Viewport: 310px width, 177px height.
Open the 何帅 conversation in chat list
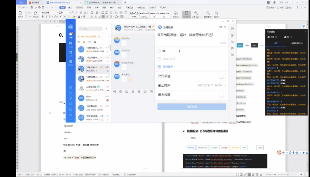tap(93, 98)
